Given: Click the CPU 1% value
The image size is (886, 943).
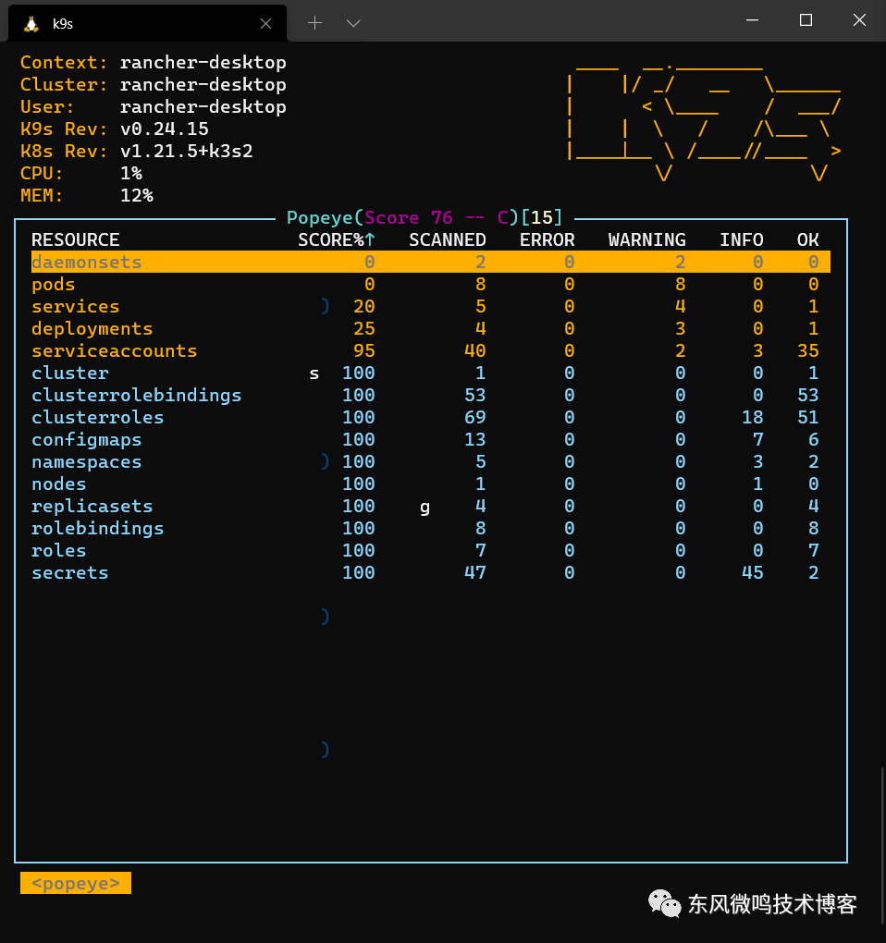Looking at the screenshot, I should click(131, 174).
